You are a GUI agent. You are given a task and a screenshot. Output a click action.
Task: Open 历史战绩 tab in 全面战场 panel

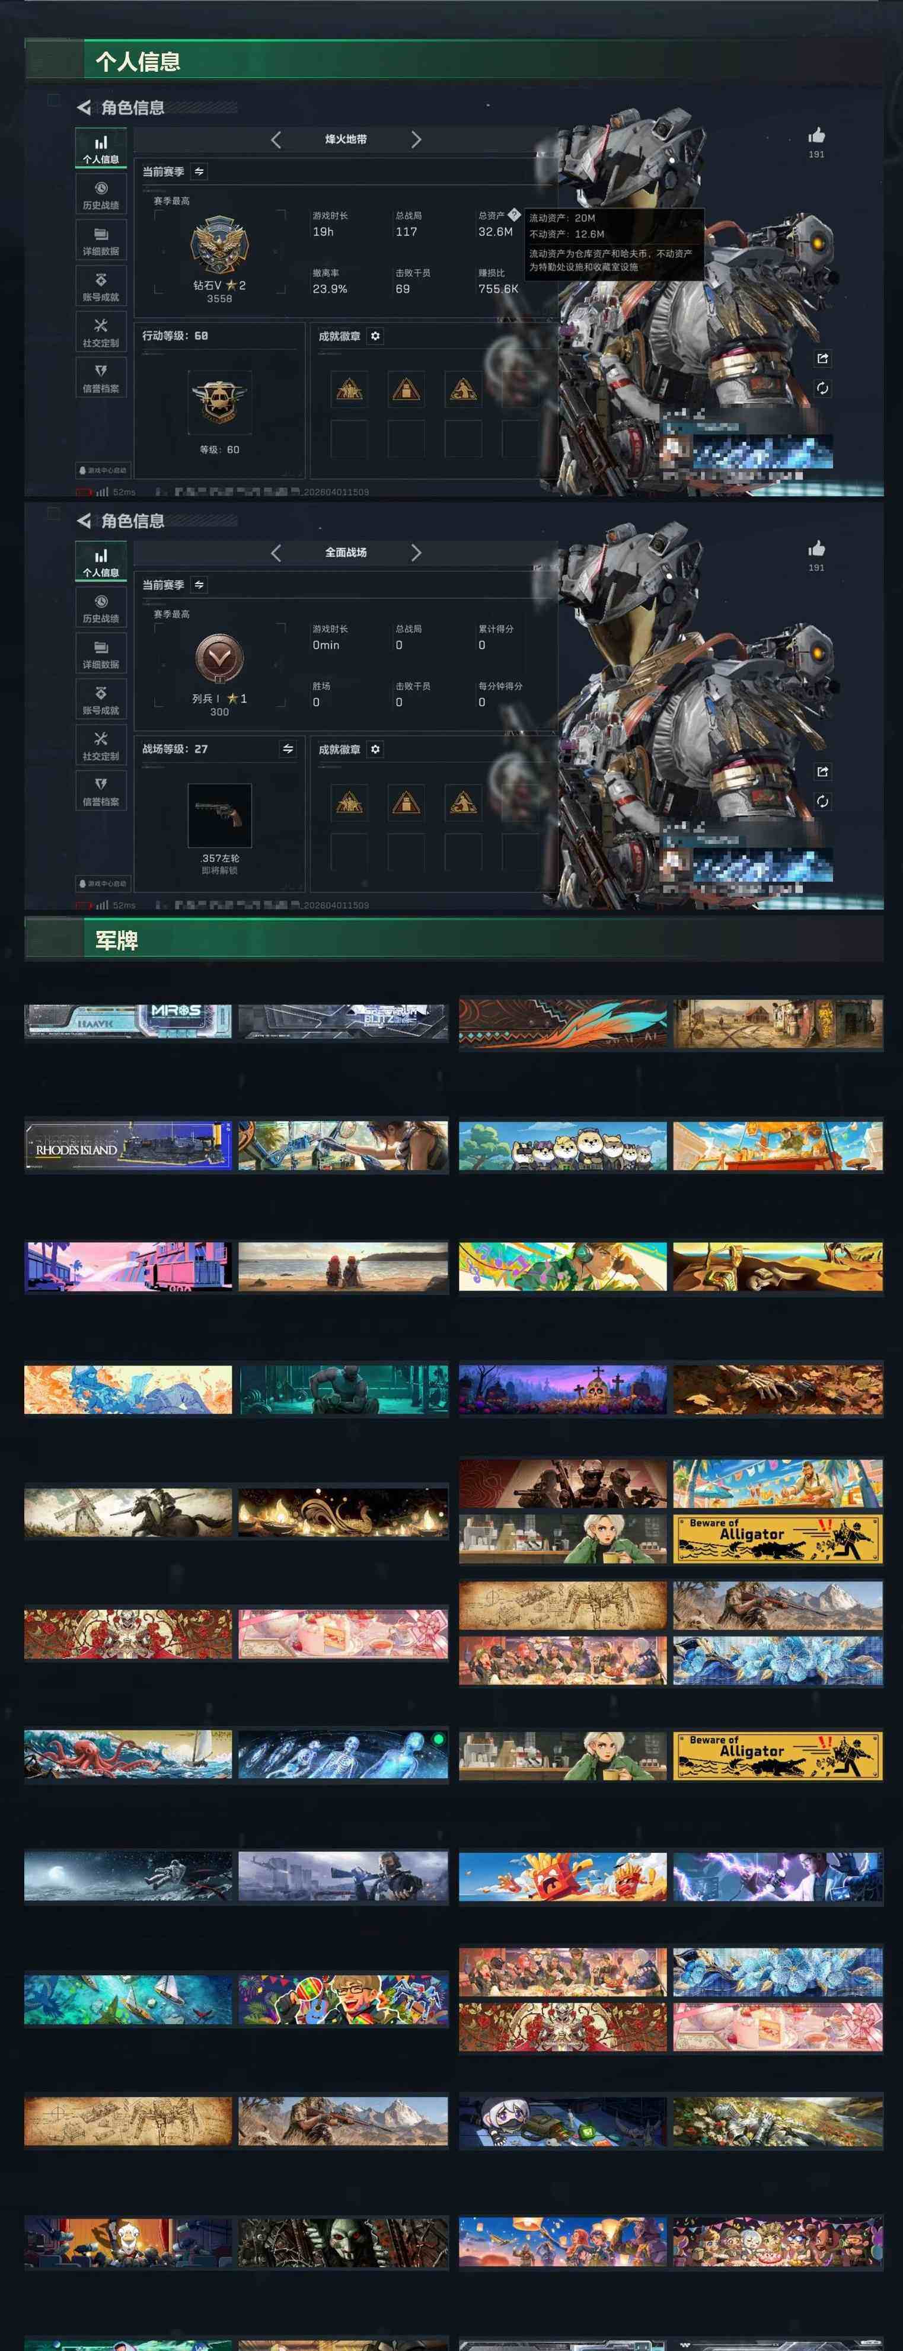(x=100, y=609)
